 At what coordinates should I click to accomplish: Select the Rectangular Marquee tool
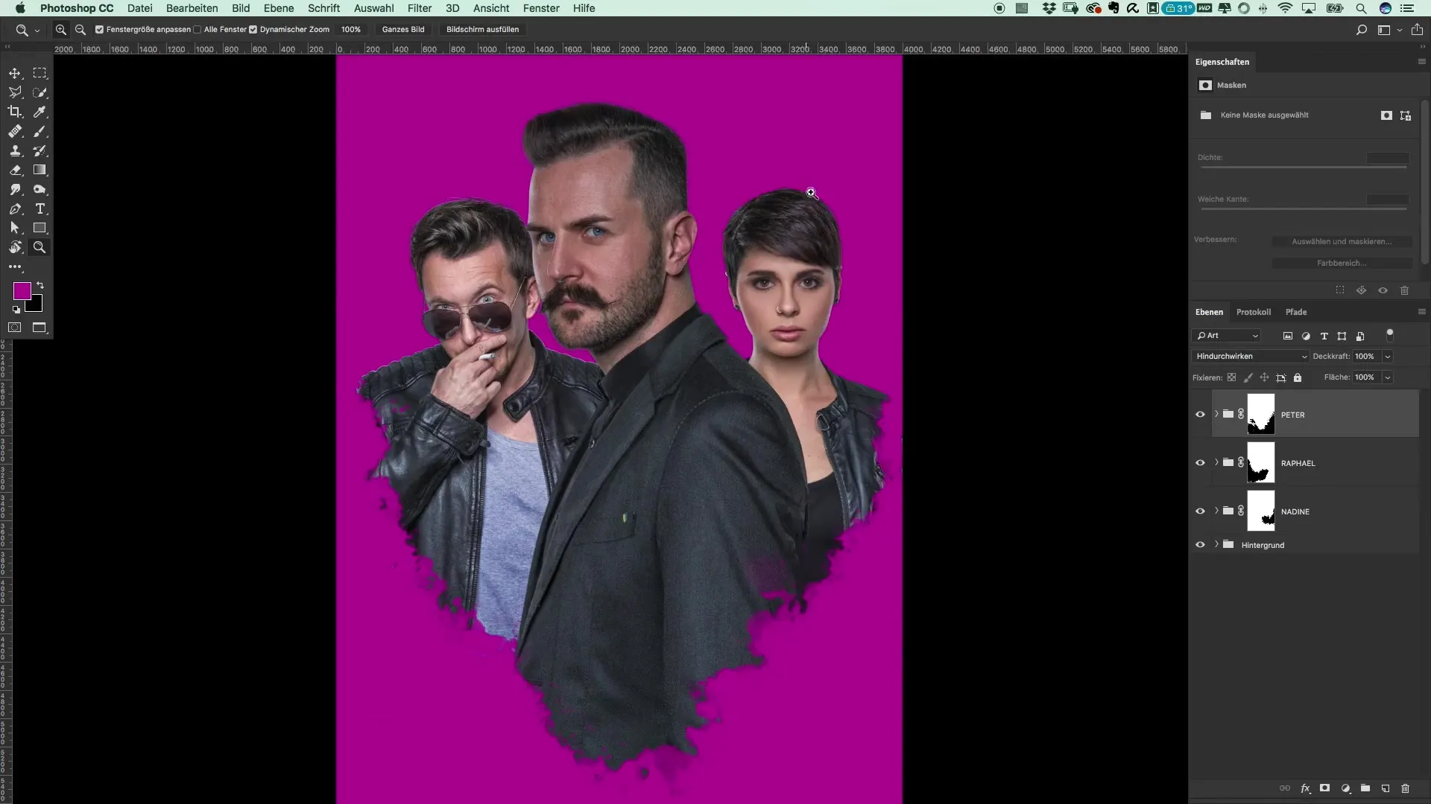40,73
